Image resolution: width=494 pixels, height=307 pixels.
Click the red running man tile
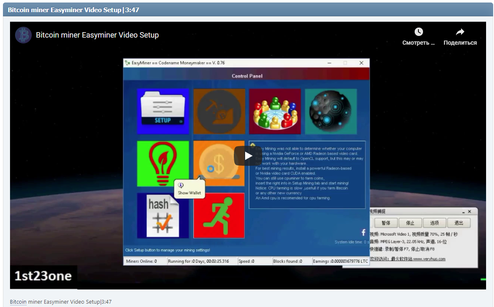point(219,216)
